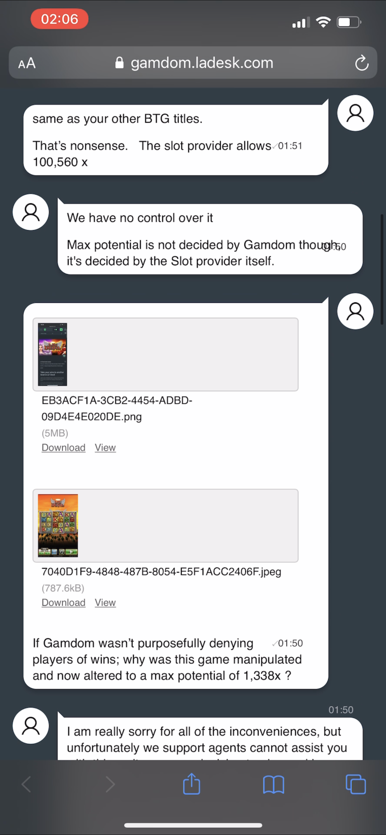View the 7040D1F9 jpeg attachment

(105, 603)
